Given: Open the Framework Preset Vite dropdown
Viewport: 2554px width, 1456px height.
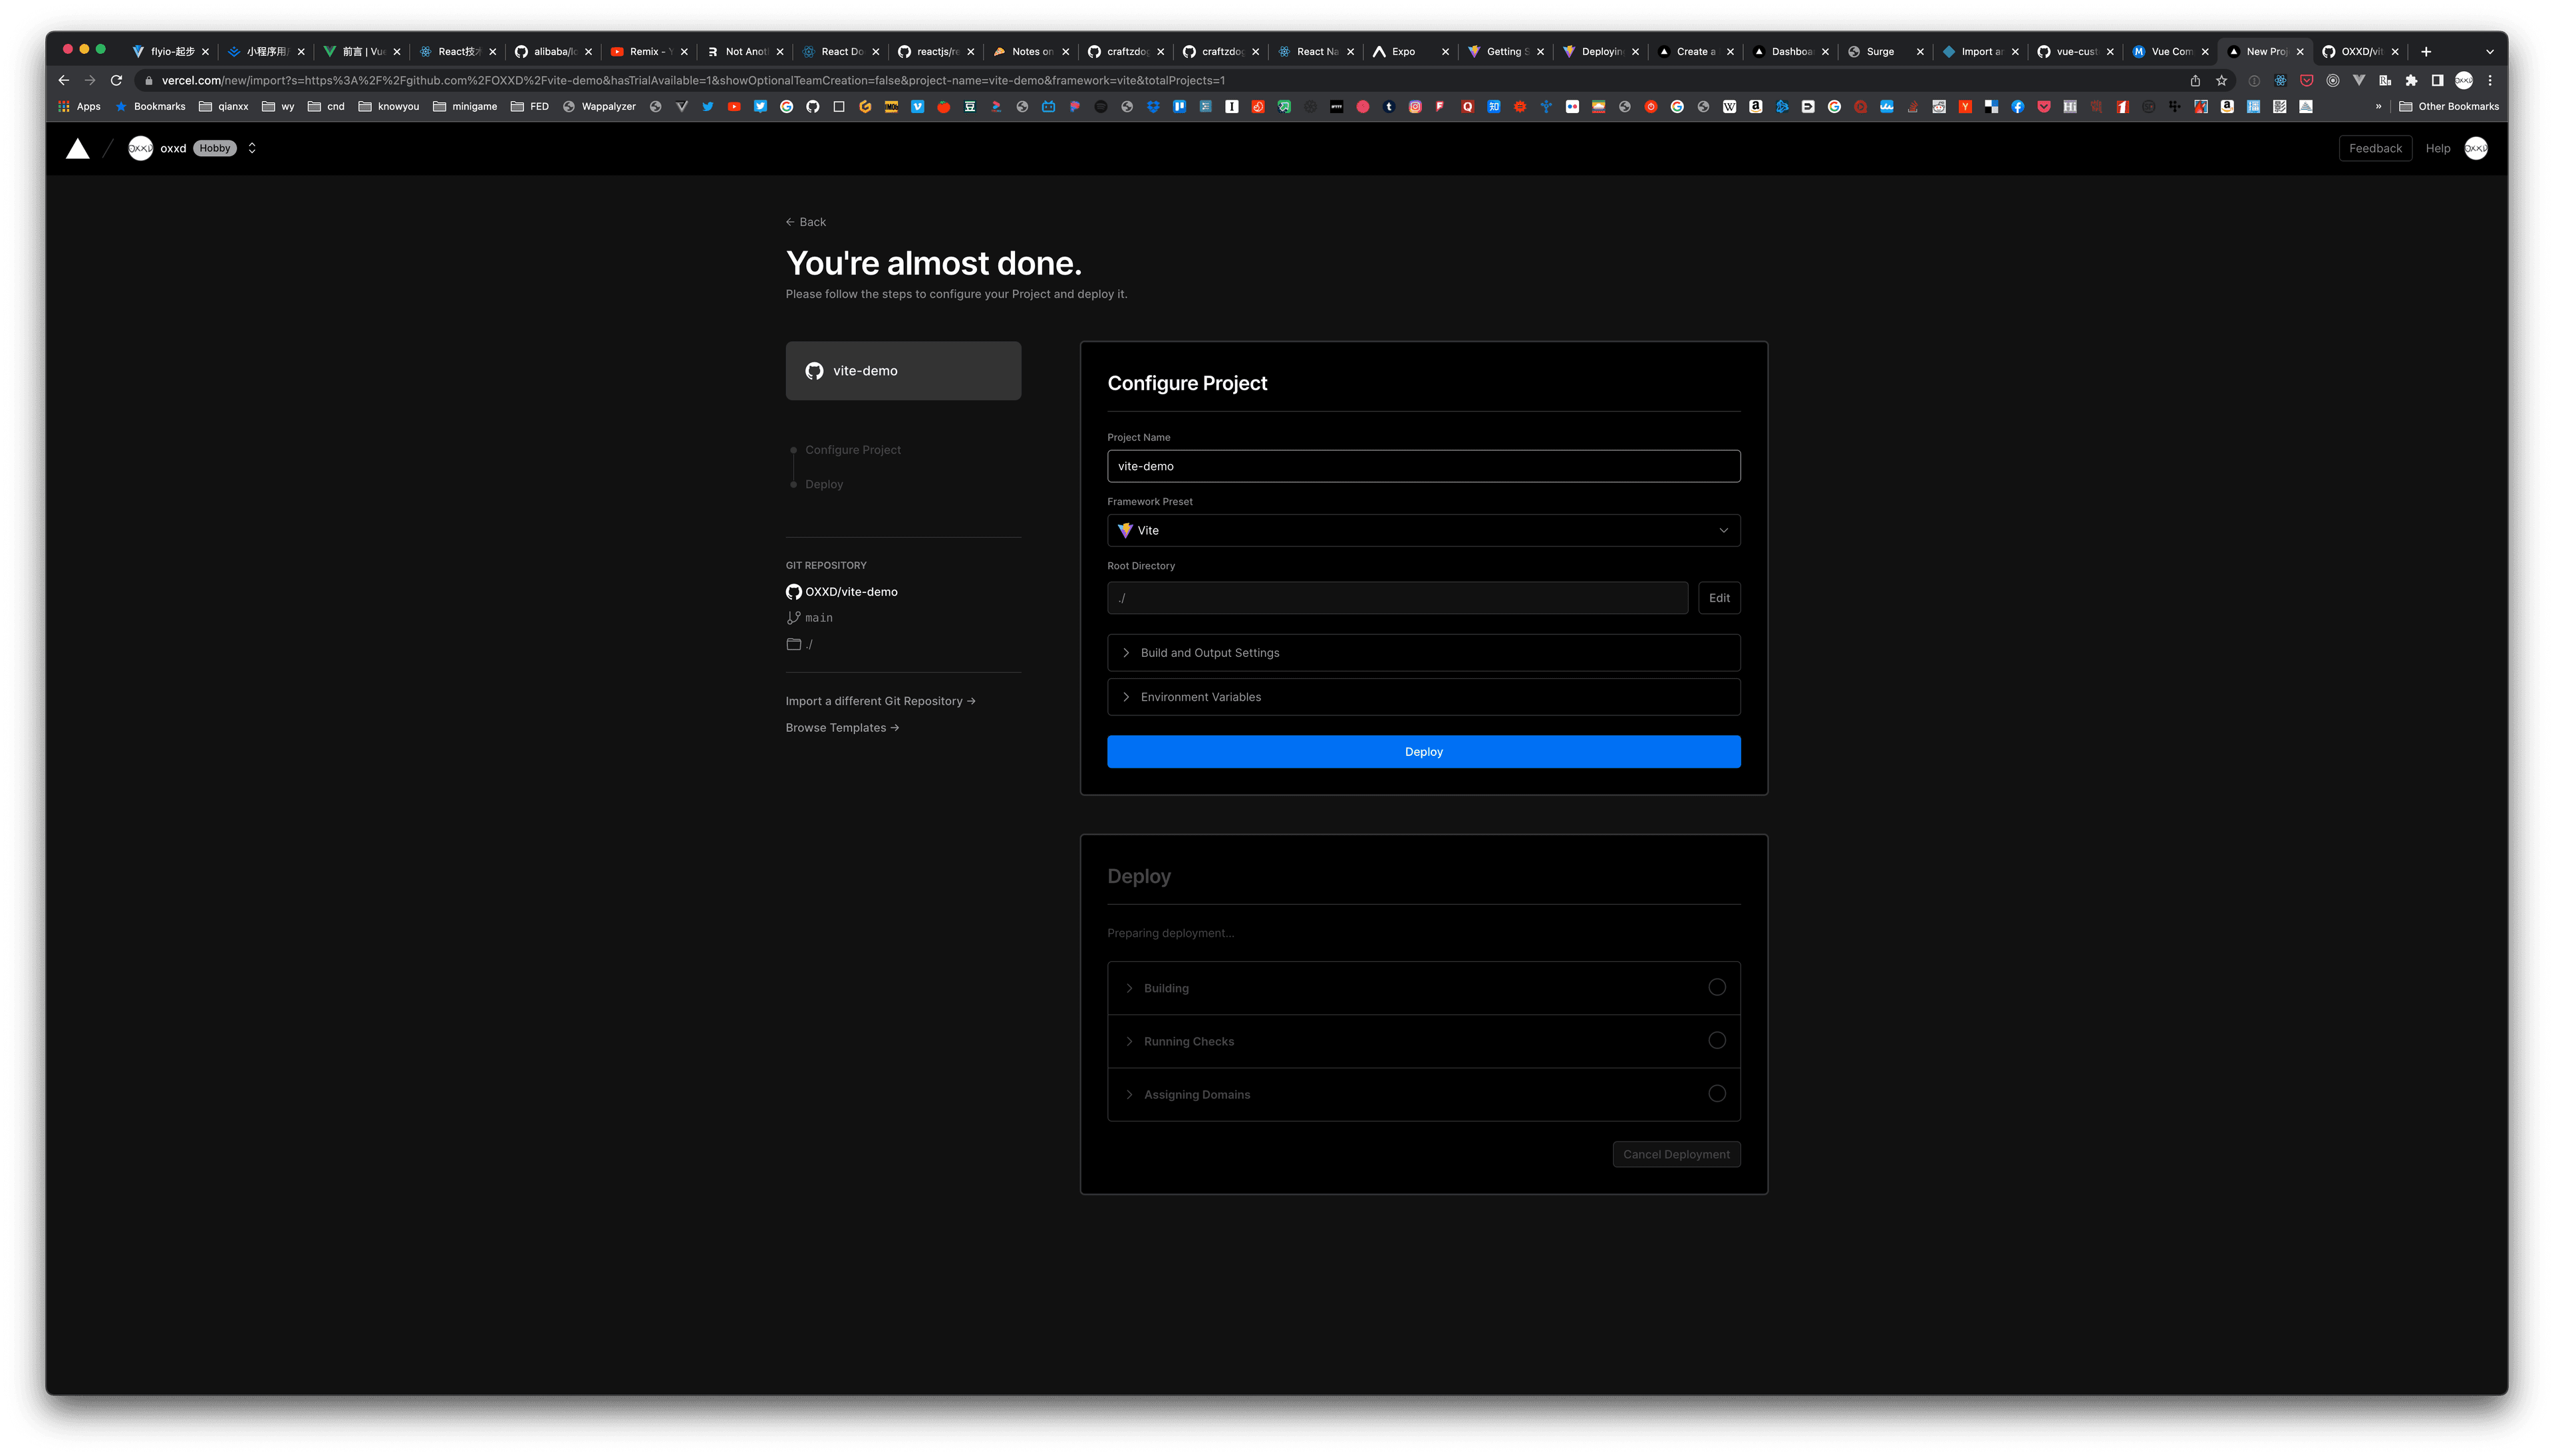Looking at the screenshot, I should [x=1423, y=530].
